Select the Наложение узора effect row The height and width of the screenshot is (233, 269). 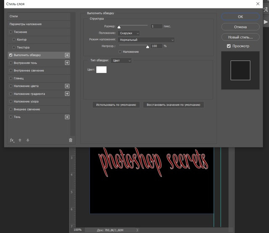tap(39, 101)
